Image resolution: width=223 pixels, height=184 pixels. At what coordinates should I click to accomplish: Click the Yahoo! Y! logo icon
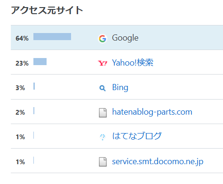[103, 63]
